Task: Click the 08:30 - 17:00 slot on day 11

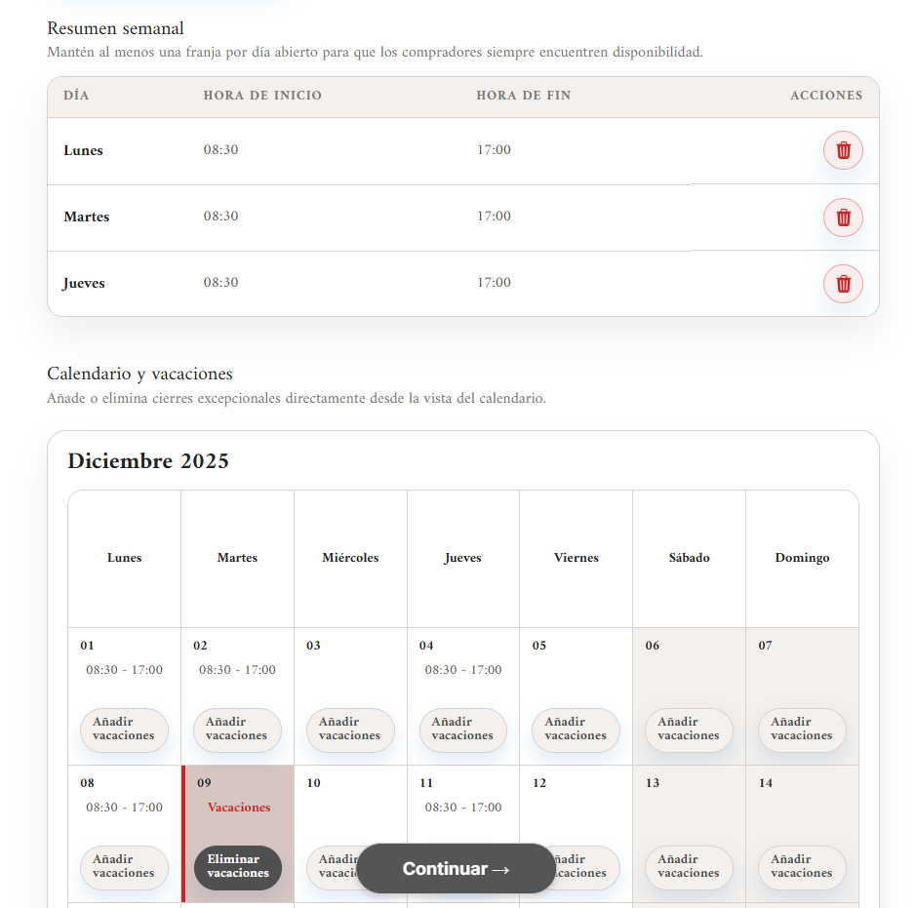Action: 463,808
